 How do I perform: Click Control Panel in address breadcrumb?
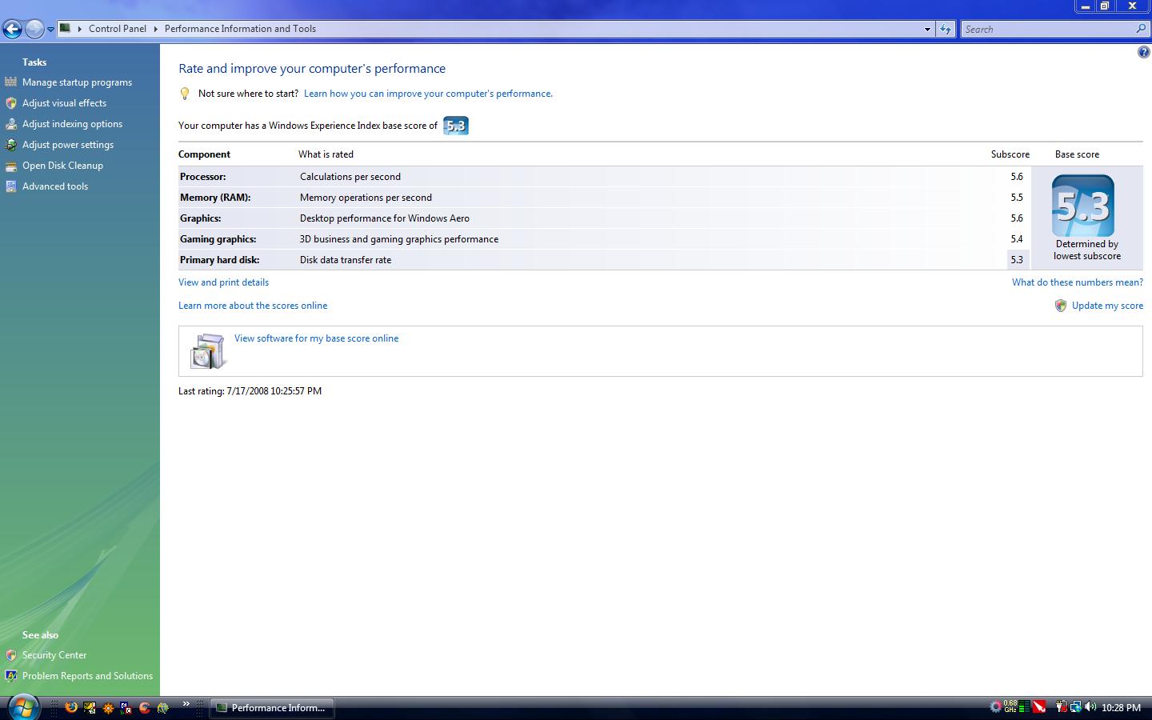pos(118,29)
